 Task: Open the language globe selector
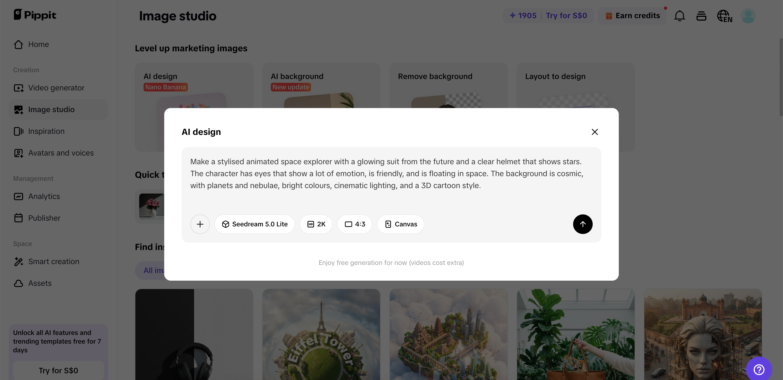click(x=724, y=16)
